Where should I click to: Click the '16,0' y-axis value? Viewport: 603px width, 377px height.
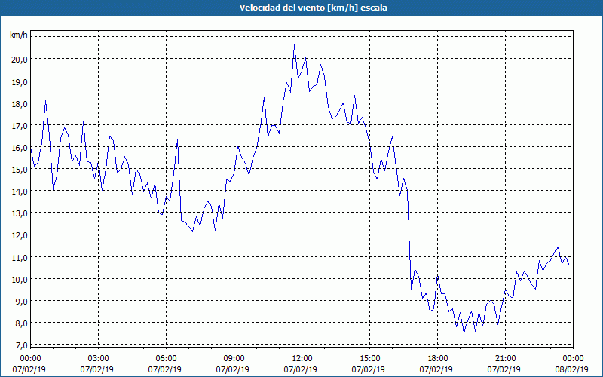point(19,148)
